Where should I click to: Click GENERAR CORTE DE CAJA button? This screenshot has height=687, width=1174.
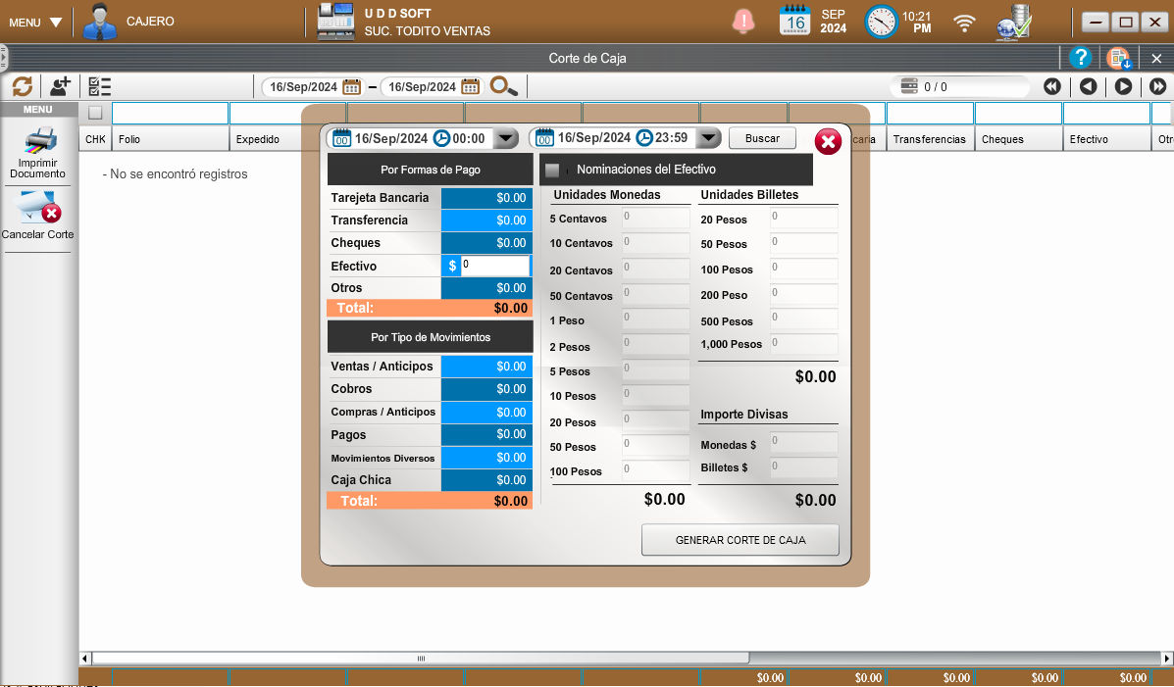coord(740,540)
